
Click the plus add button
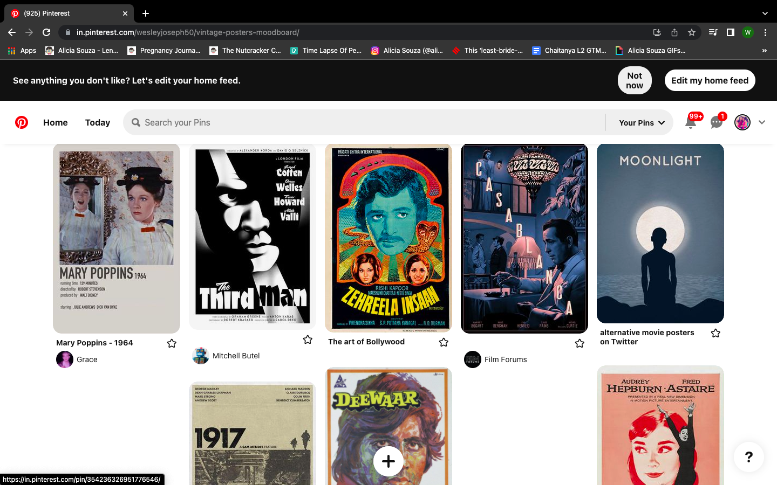coord(388,461)
